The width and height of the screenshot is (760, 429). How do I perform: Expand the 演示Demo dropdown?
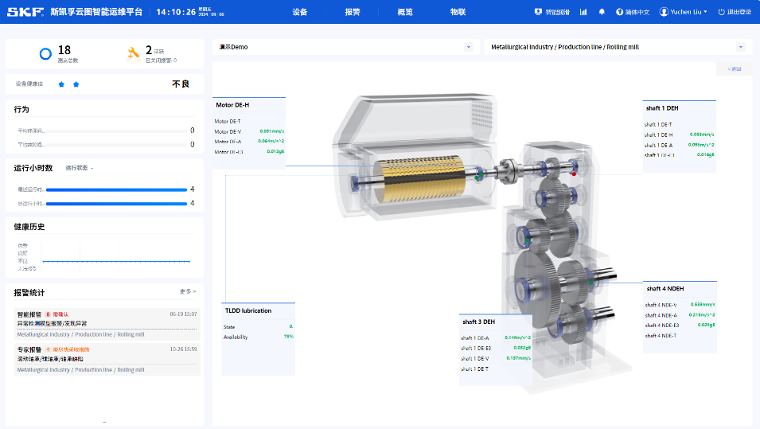tap(469, 47)
